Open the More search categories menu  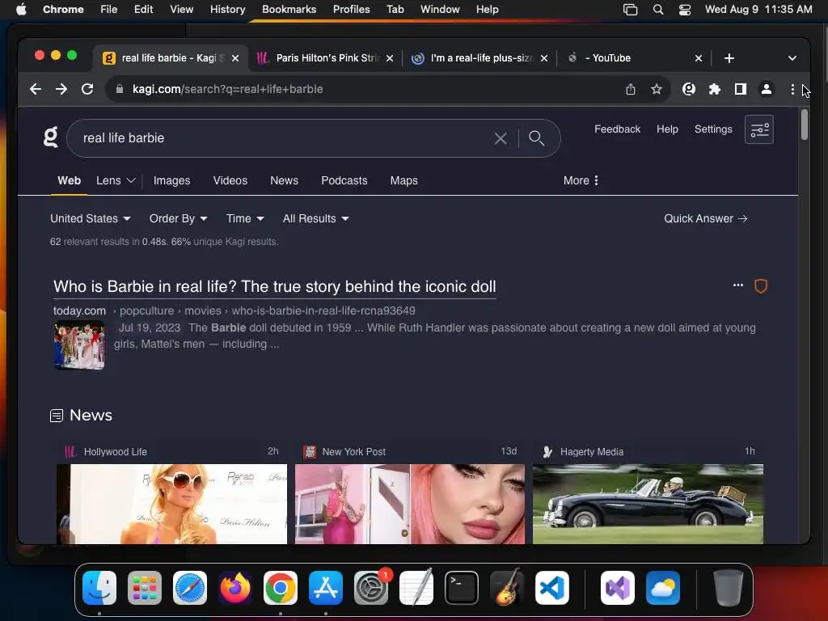581,180
